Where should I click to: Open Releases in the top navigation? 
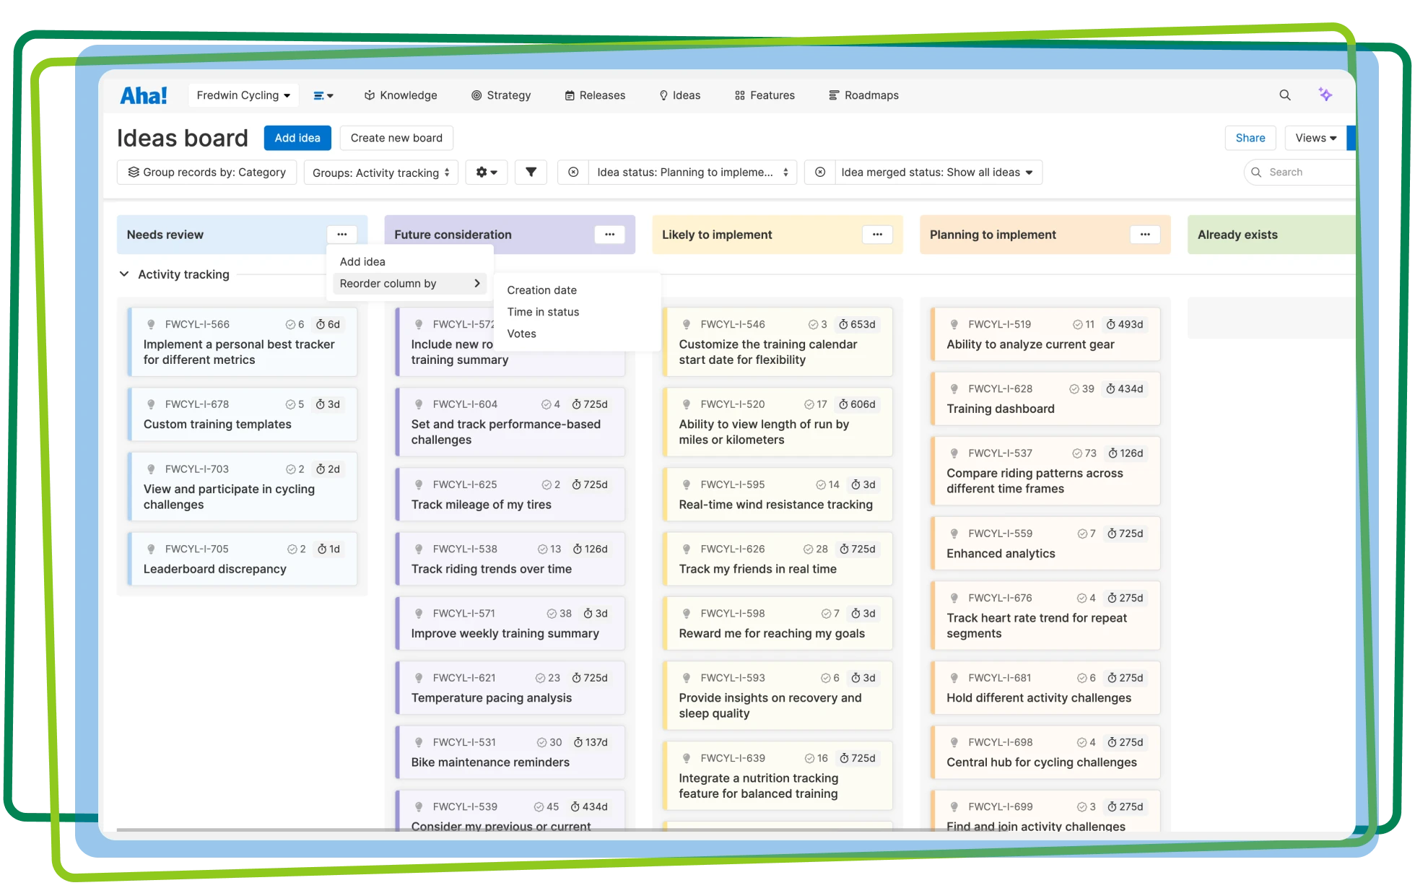click(x=595, y=95)
